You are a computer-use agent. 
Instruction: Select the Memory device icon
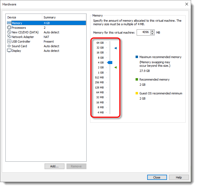click(9, 23)
